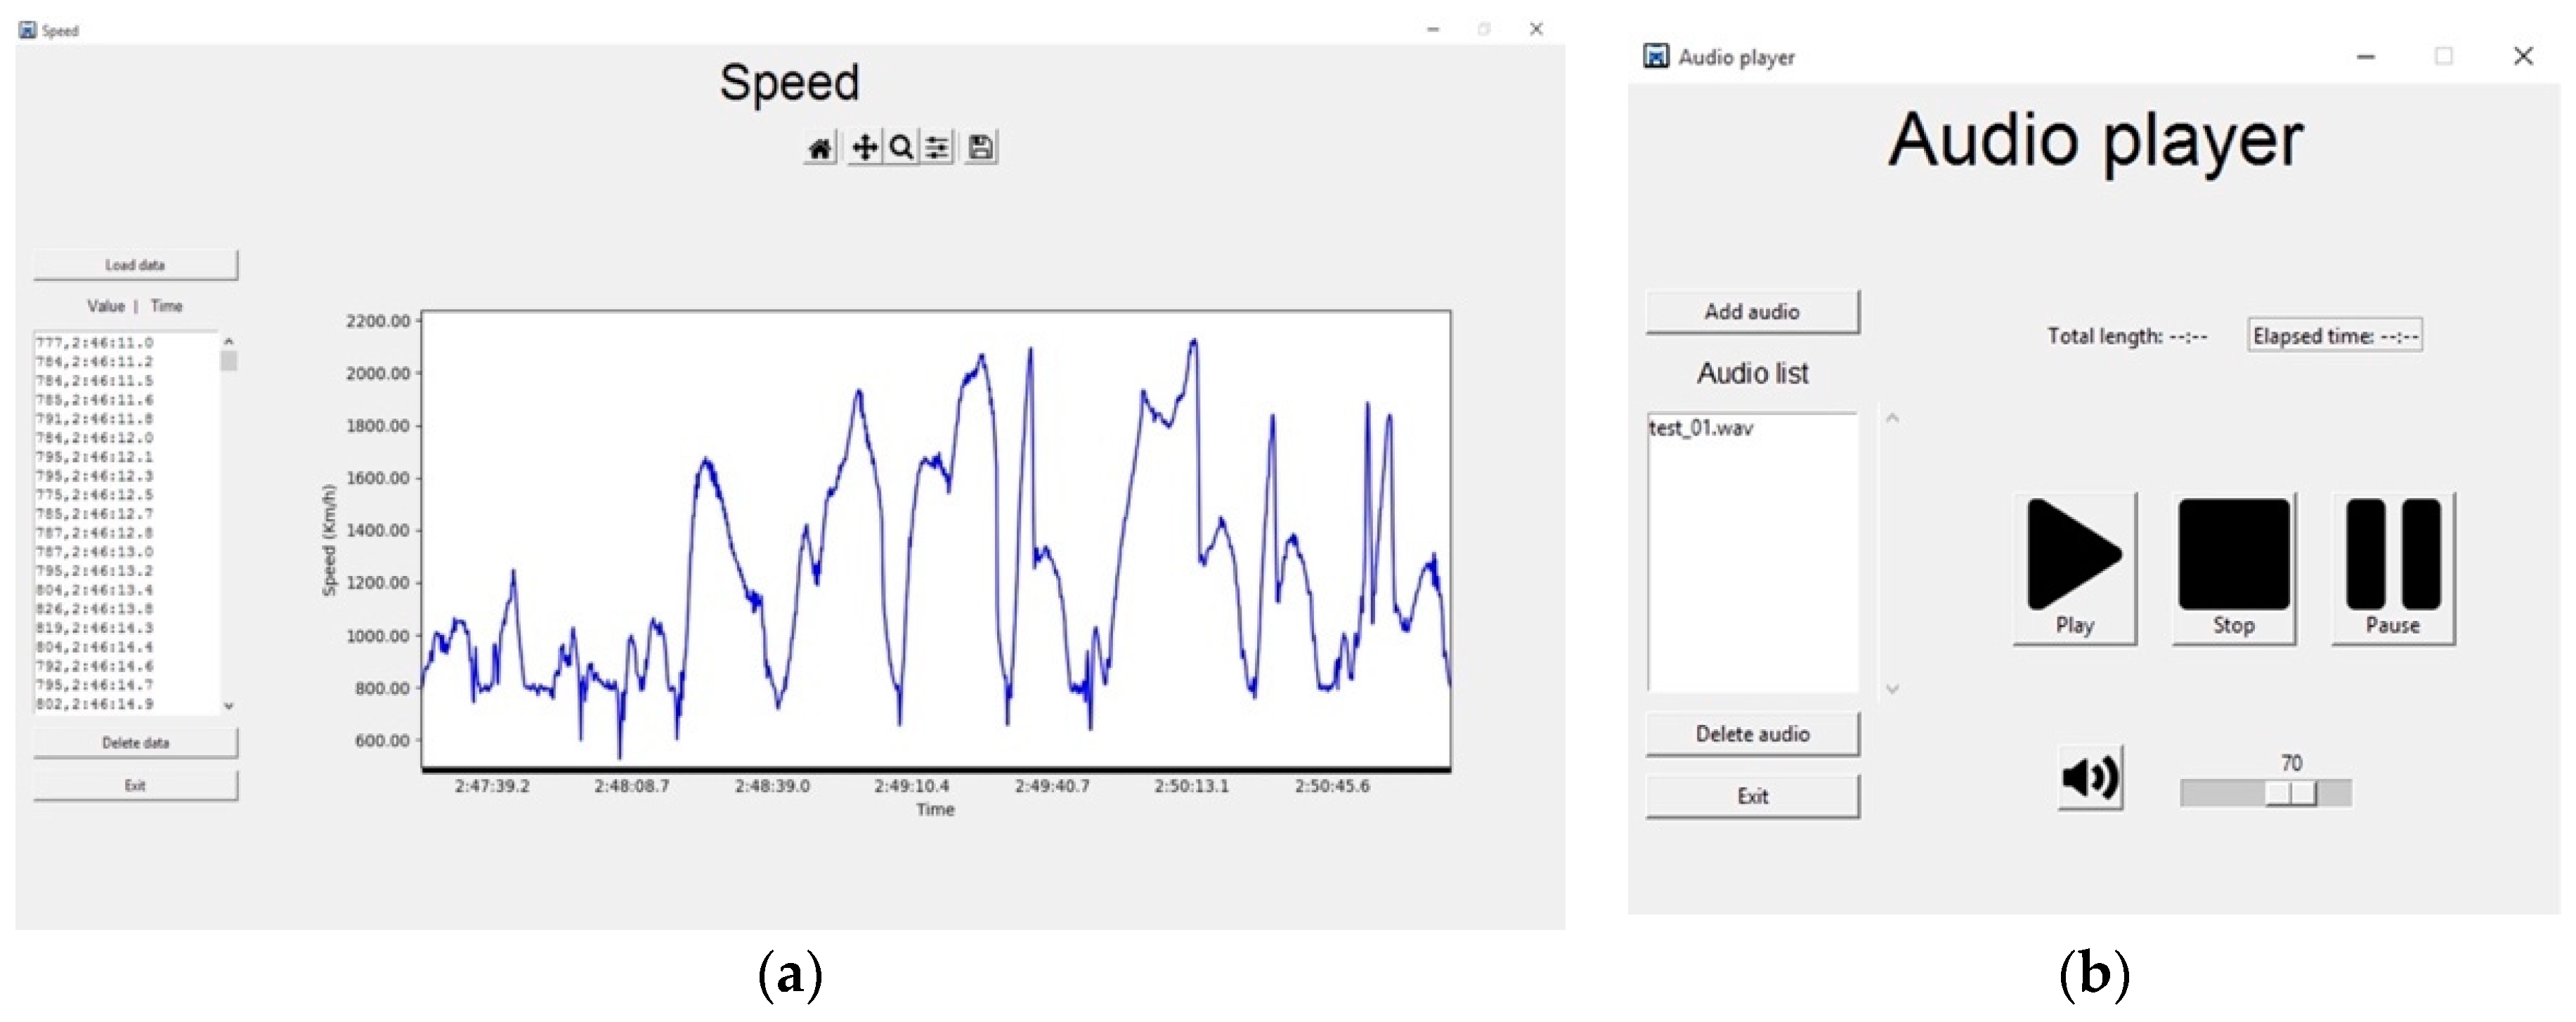Stop the audio with the Stop button
2576x1022 pixels.
pyautogui.click(x=2233, y=568)
